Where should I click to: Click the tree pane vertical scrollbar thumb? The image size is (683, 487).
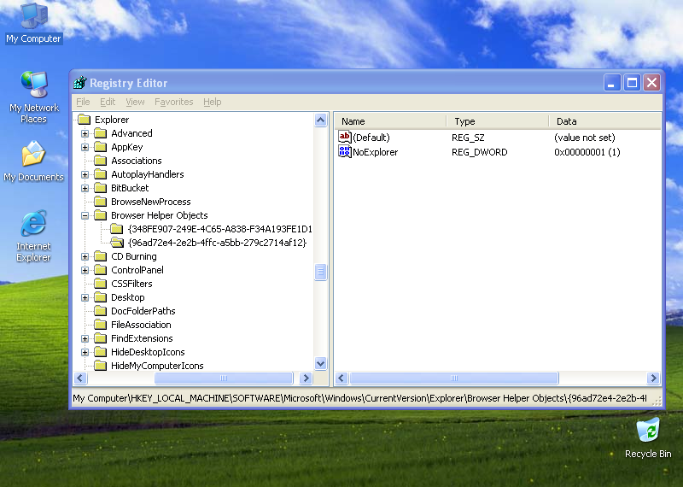pyautogui.click(x=321, y=272)
